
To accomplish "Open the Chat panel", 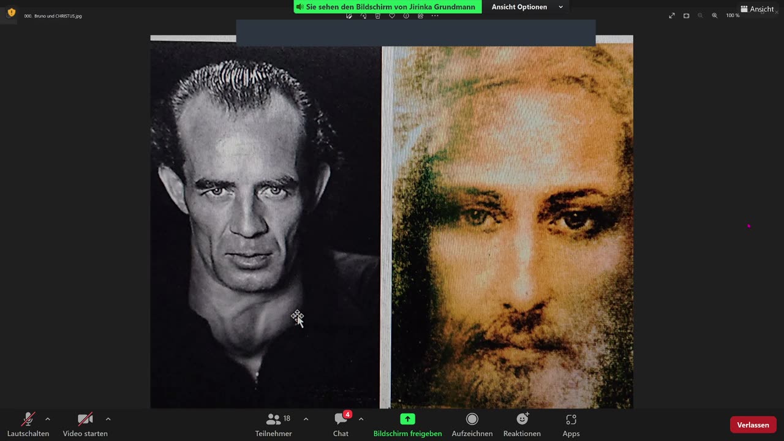I will [x=341, y=424].
